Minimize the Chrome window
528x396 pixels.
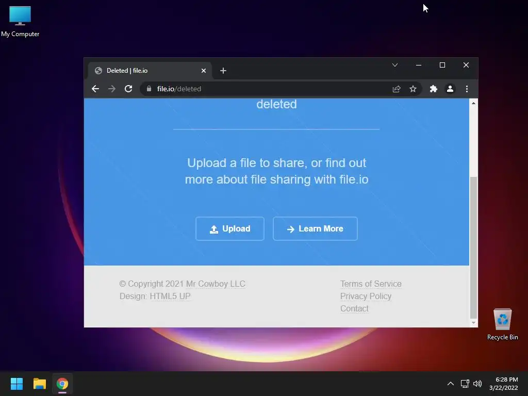[419, 65]
